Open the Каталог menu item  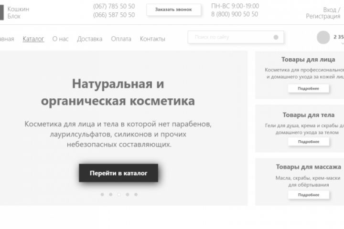tap(33, 39)
